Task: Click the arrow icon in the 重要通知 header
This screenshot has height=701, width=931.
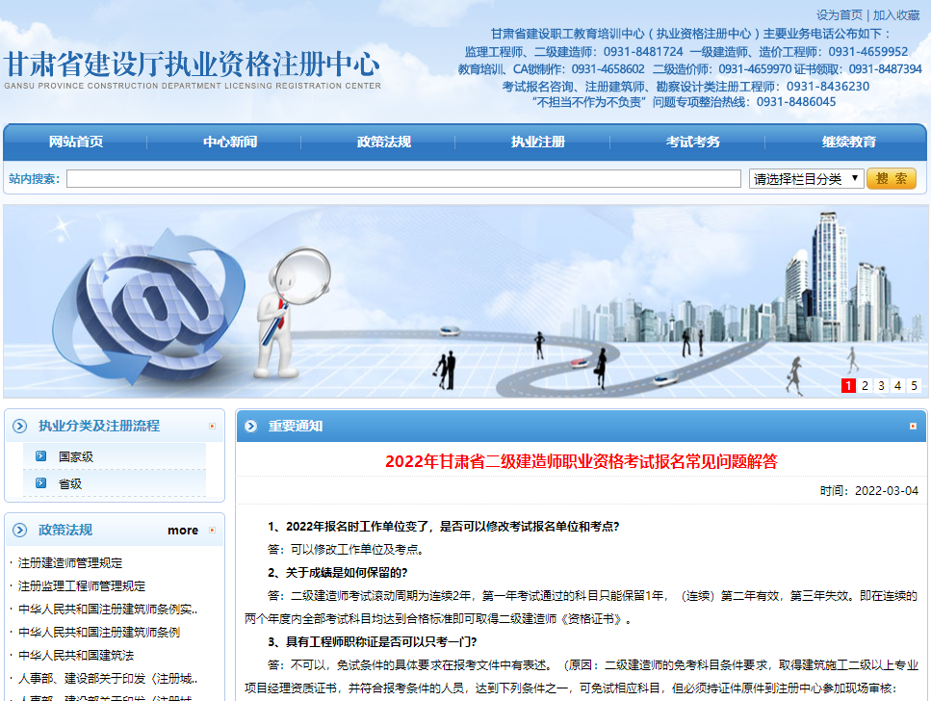Action: click(251, 425)
